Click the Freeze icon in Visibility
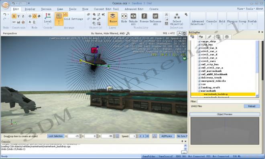The width and height of the screenshot is (265, 159). 144,16
